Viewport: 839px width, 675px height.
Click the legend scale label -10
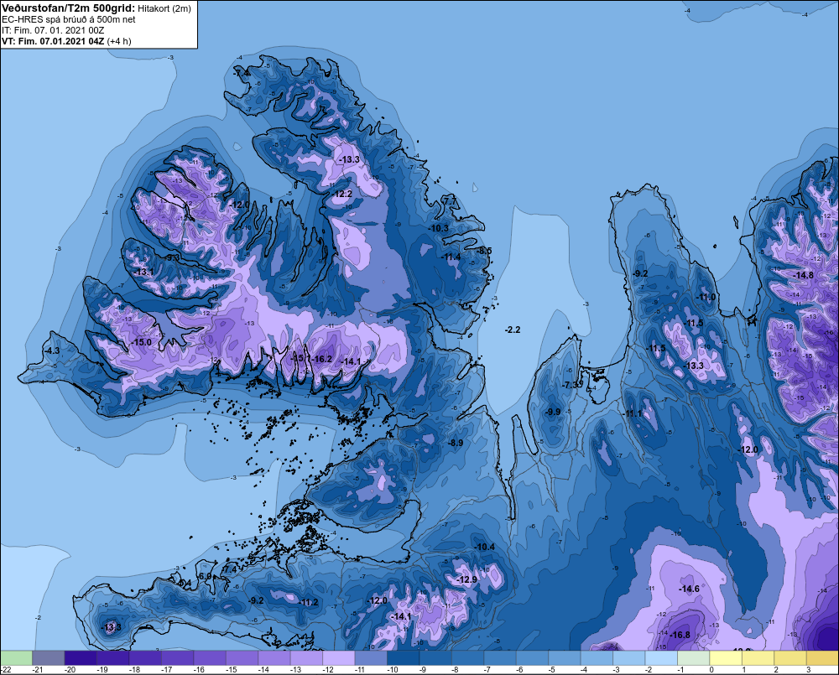[x=392, y=670]
